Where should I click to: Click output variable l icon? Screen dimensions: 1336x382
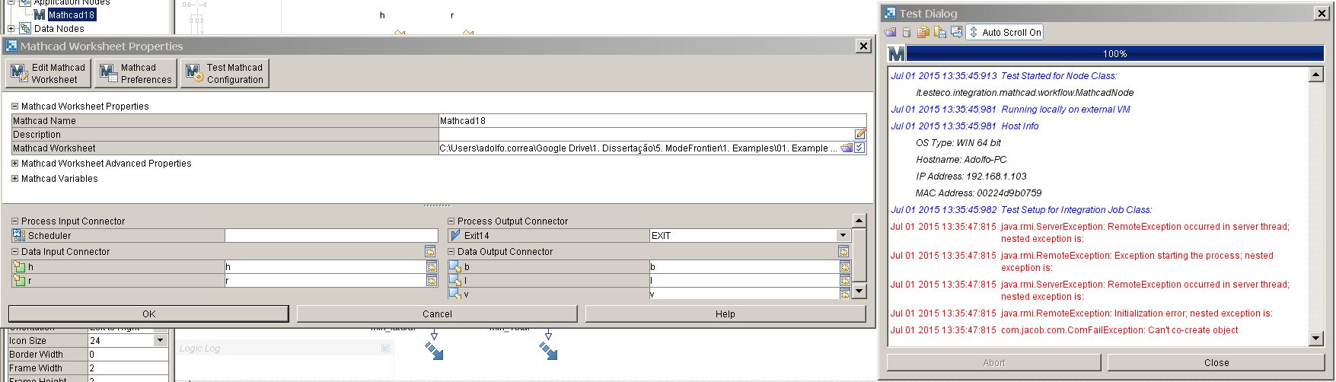pos(455,281)
